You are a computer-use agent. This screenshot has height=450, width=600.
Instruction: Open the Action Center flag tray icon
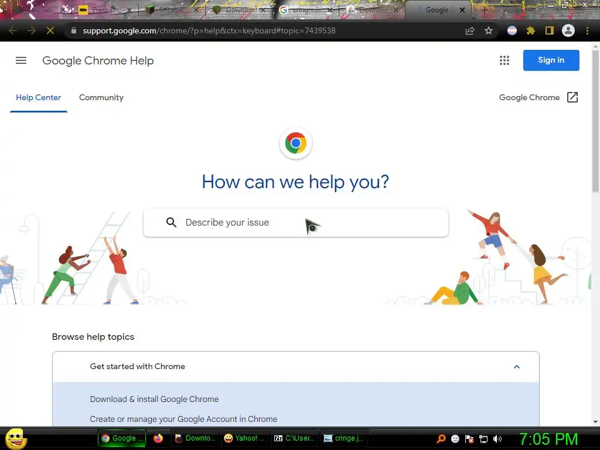point(469,439)
